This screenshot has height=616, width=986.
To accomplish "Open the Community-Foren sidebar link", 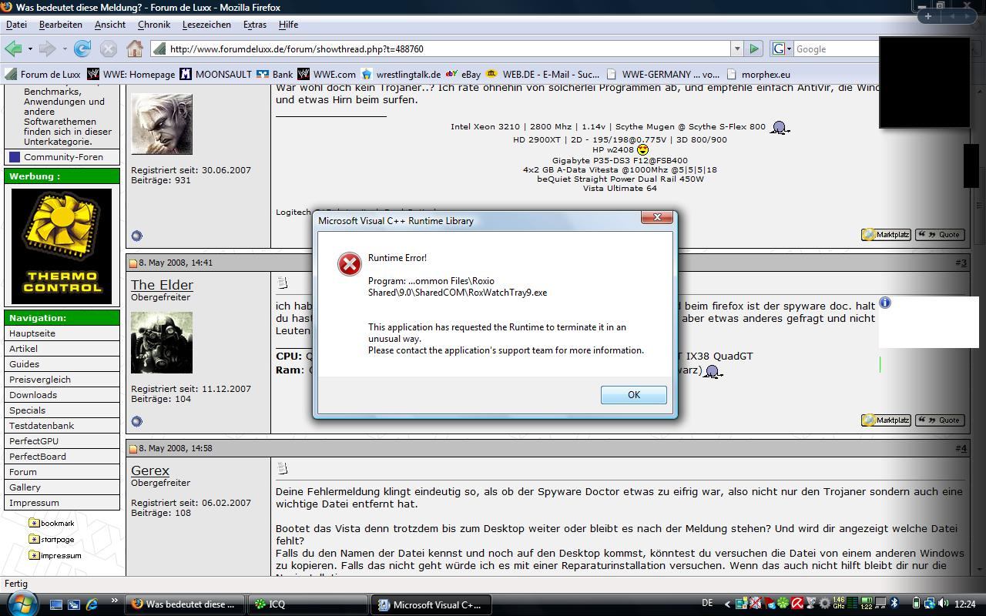I will click(62, 157).
